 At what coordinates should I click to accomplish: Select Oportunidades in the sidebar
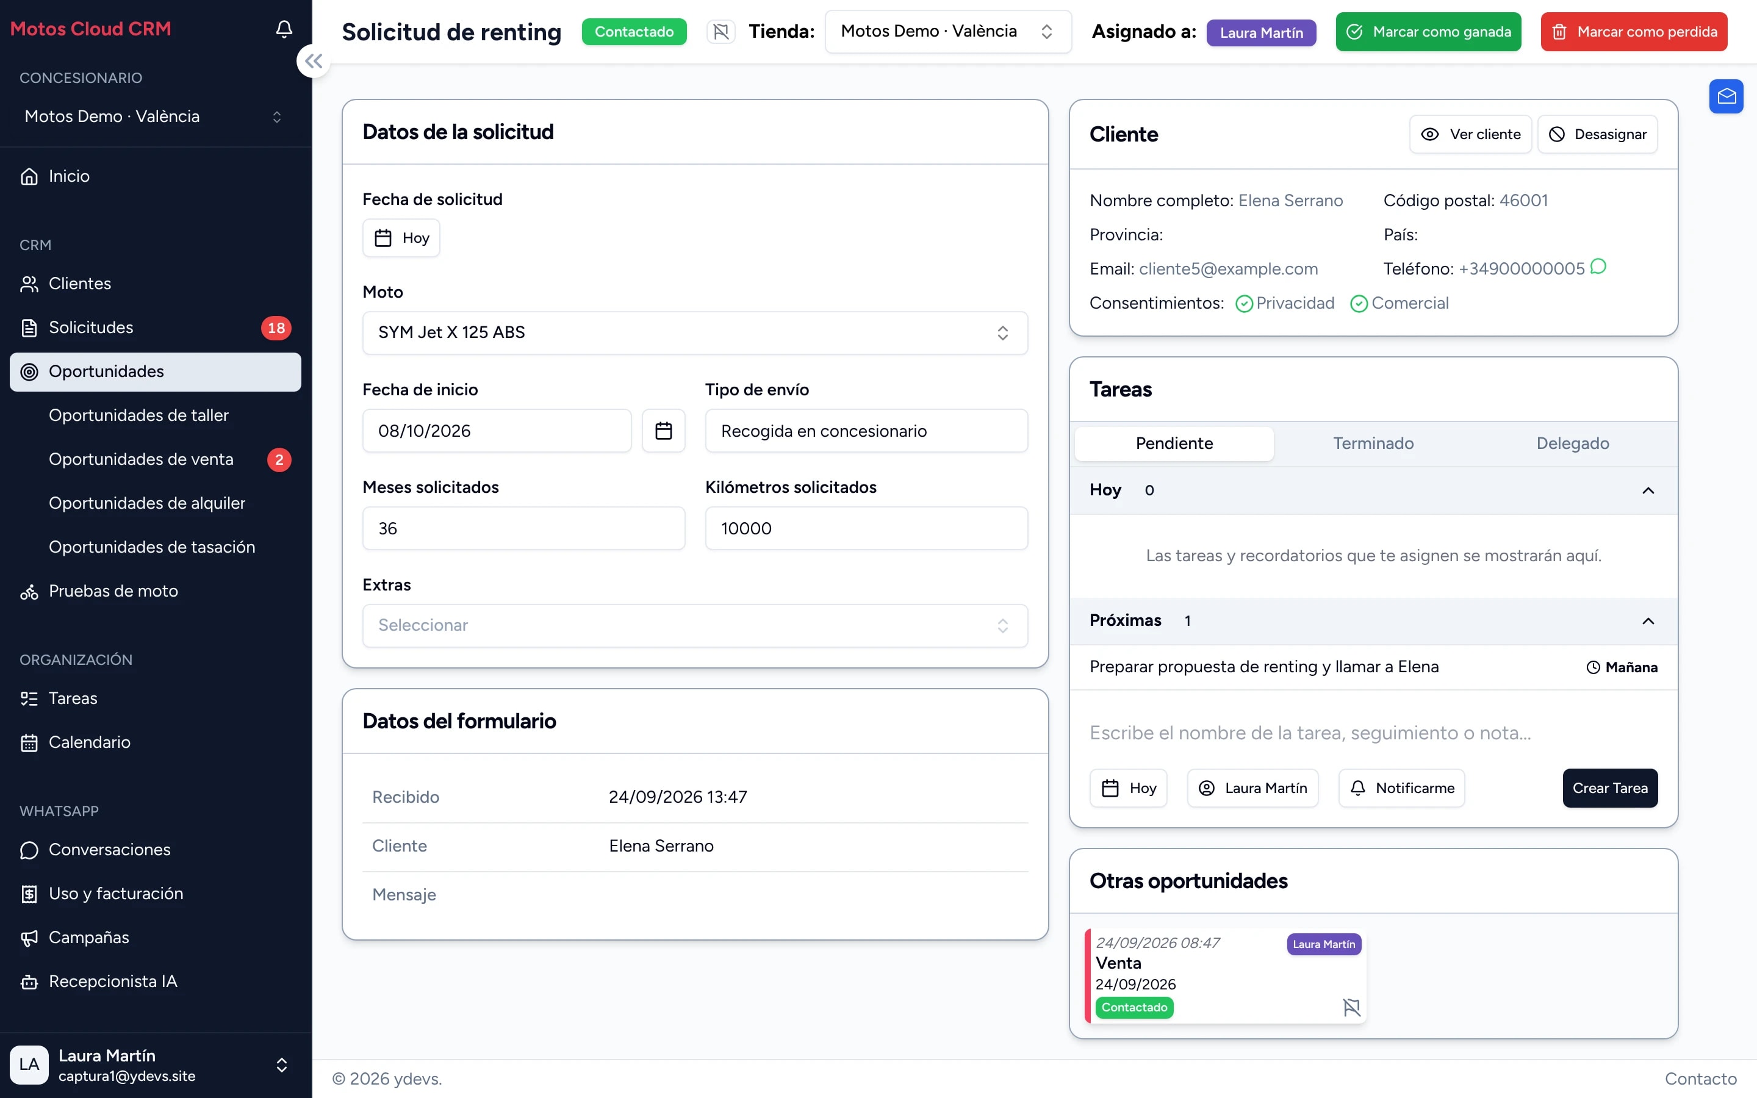pos(156,372)
